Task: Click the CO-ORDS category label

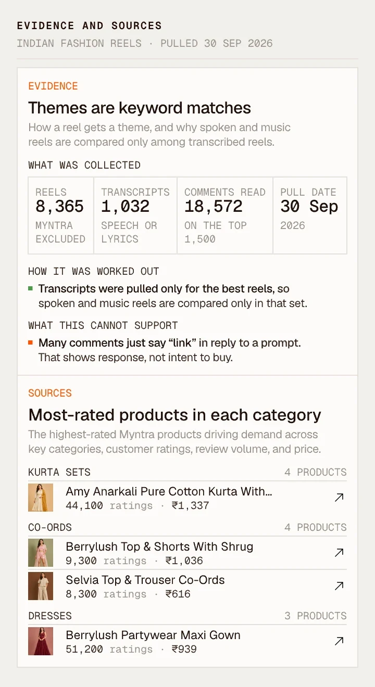Action: tap(50, 527)
